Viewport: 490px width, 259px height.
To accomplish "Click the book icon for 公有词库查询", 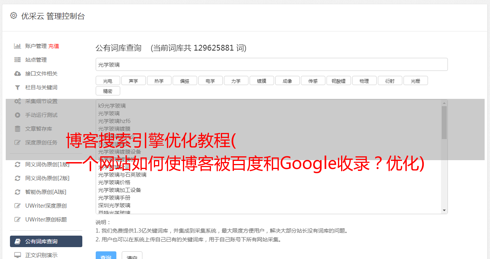I will pyautogui.click(x=18, y=241).
